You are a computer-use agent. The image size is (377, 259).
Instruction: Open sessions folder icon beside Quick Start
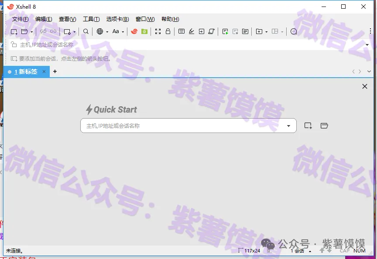(324, 126)
